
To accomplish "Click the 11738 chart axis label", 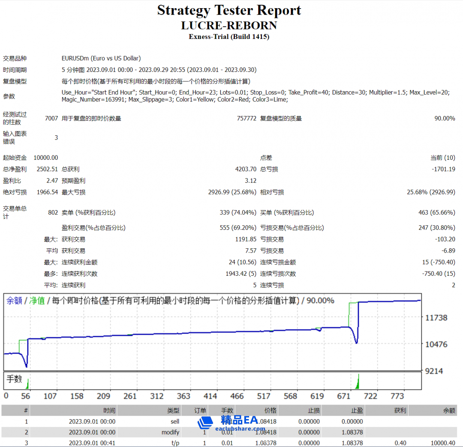I will [436, 318].
